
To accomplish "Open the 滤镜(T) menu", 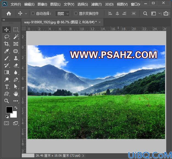I will click(x=96, y=4).
